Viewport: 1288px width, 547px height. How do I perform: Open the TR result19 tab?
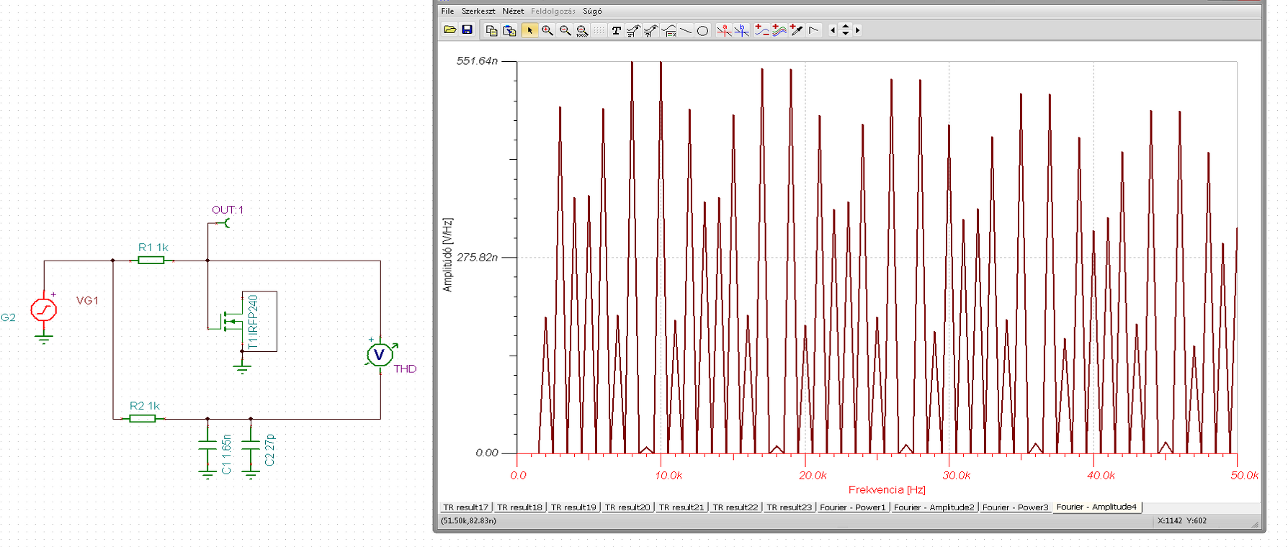[573, 507]
